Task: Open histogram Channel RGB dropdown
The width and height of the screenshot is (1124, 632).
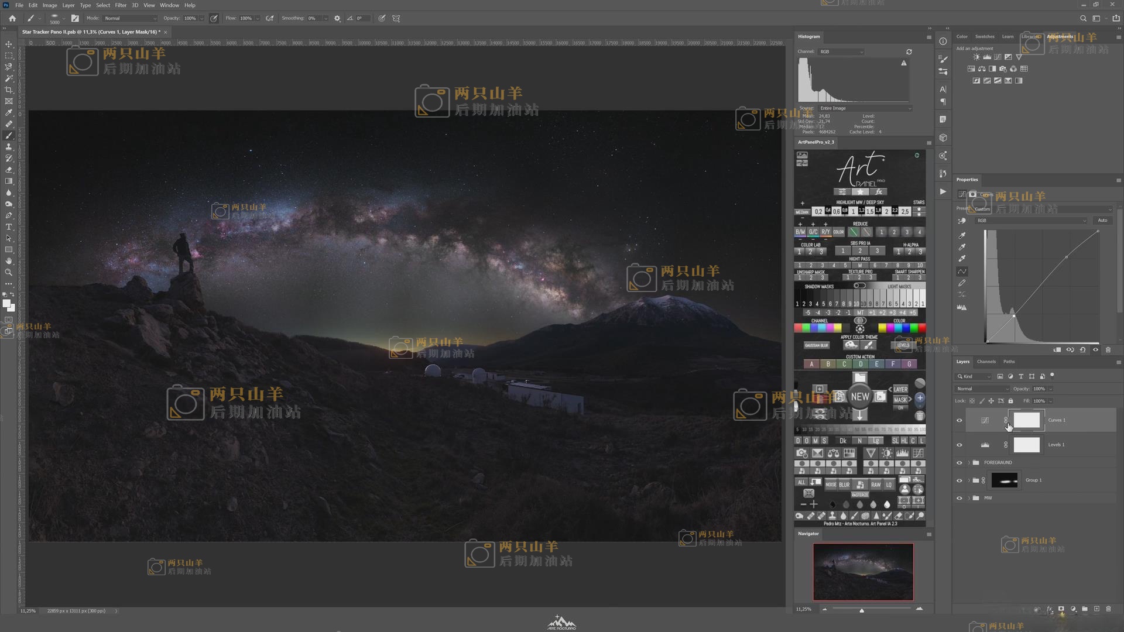Action: click(x=841, y=51)
